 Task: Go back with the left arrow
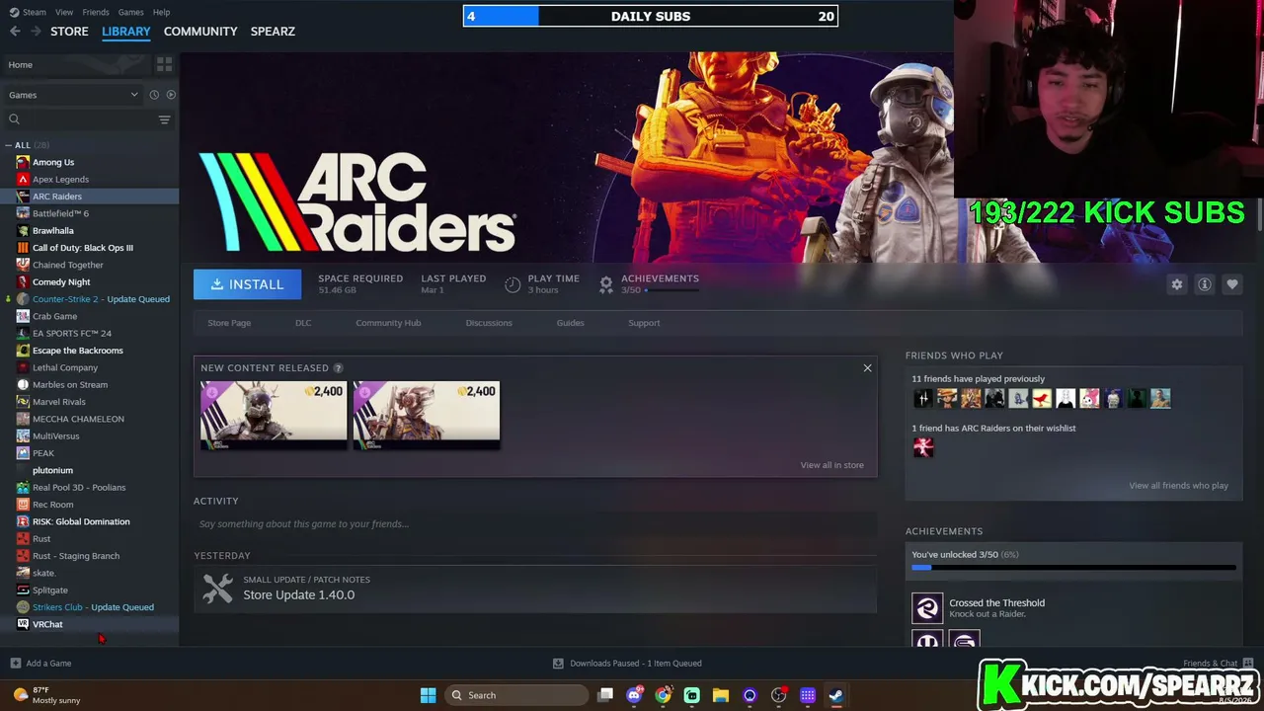pyautogui.click(x=15, y=32)
